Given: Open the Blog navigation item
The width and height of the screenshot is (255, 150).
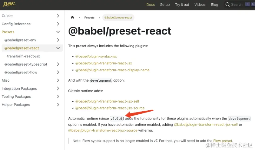Looking at the screenshot, I should pyautogui.click(x=214, y=5).
